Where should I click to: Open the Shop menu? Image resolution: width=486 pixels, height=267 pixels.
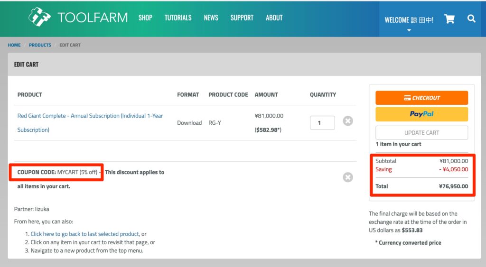(145, 18)
